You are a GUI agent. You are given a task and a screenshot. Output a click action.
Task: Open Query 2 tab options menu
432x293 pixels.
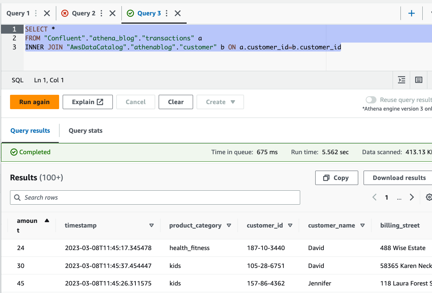(x=101, y=14)
